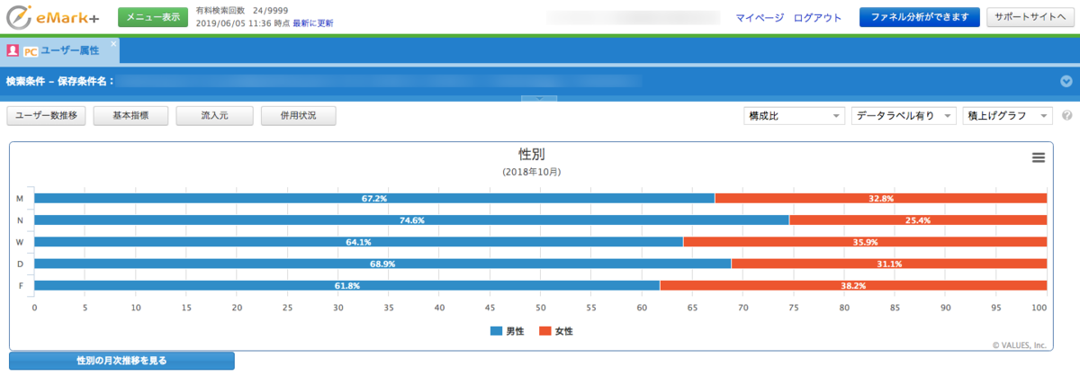
Task: Open the 積上げグラフ chart type dropdown
Action: (x=1006, y=116)
